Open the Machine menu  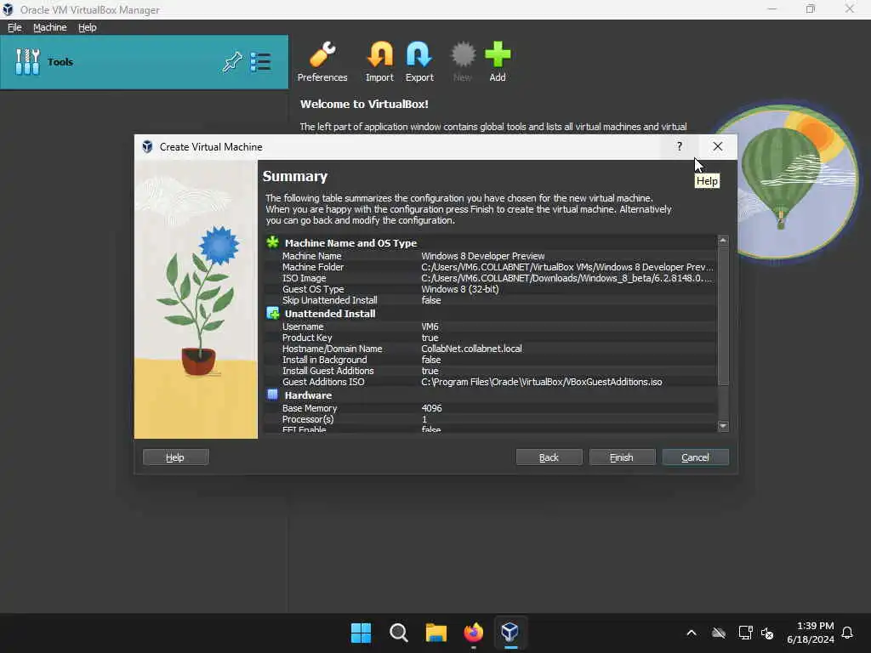49,27
